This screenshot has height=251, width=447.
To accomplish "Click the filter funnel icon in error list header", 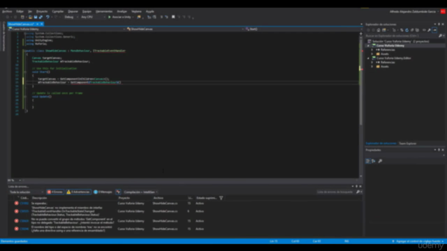I will tap(221, 198).
